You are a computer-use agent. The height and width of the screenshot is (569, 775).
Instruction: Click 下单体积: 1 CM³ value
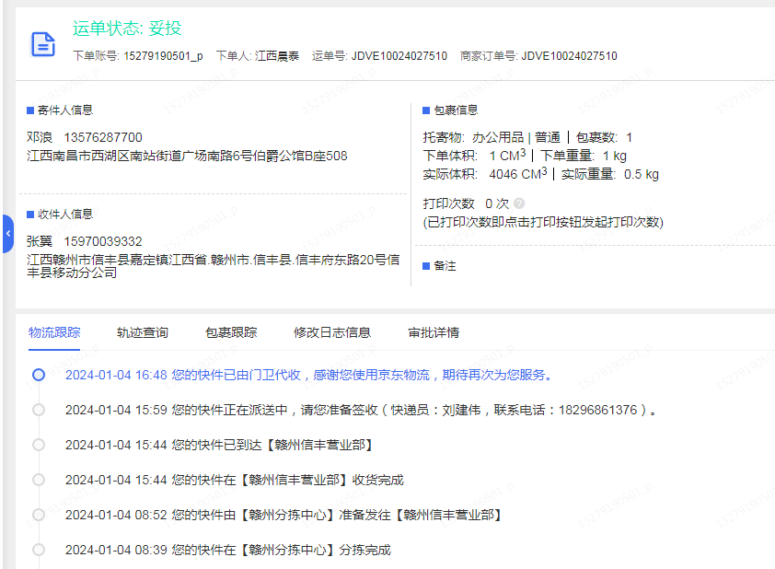pyautogui.click(x=475, y=156)
